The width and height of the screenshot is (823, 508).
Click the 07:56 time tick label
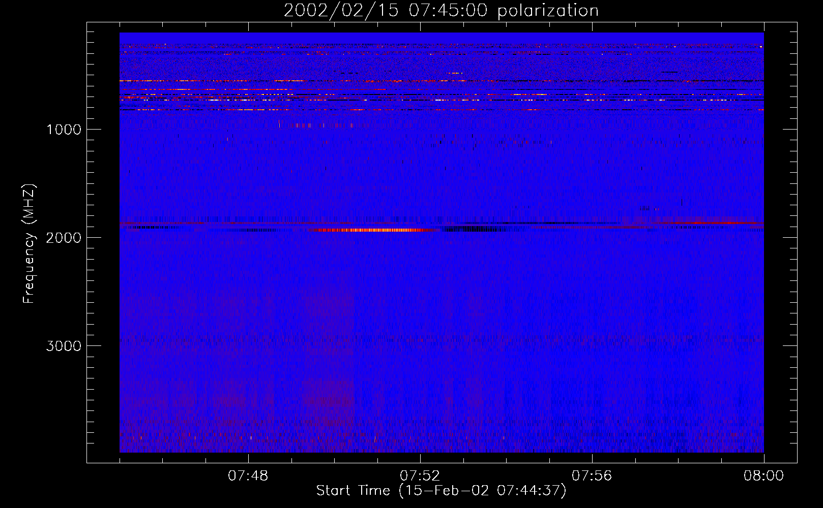click(x=592, y=476)
